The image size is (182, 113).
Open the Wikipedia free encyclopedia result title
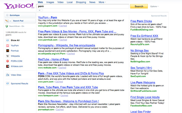click(66, 45)
